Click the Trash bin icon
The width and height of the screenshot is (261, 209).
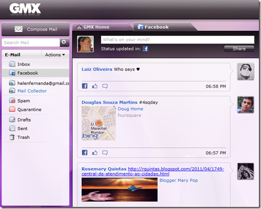click(x=12, y=137)
